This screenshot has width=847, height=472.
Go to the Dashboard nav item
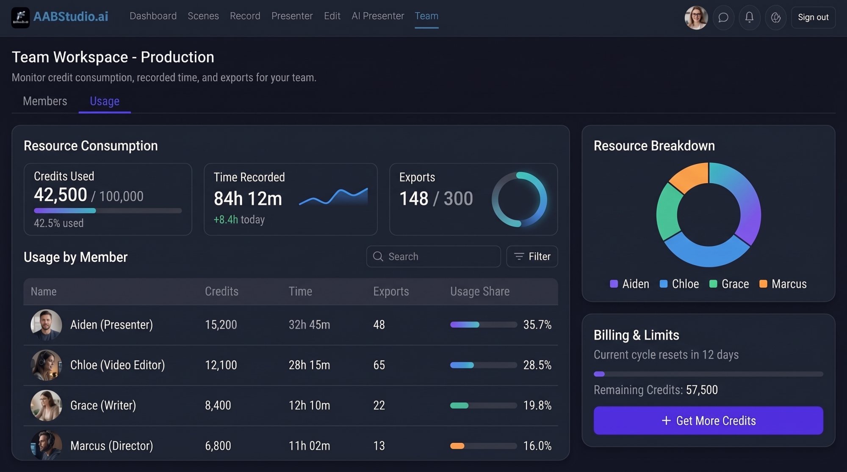click(153, 16)
